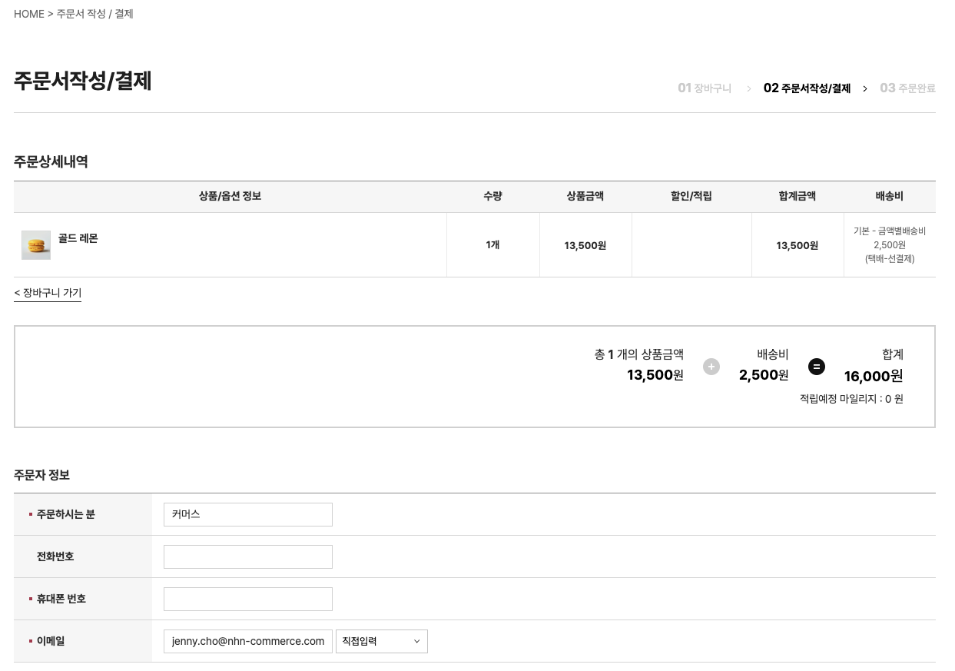This screenshot has height=671, width=955.
Task: Open the 골드 레몬 product name link
Action: [78, 238]
